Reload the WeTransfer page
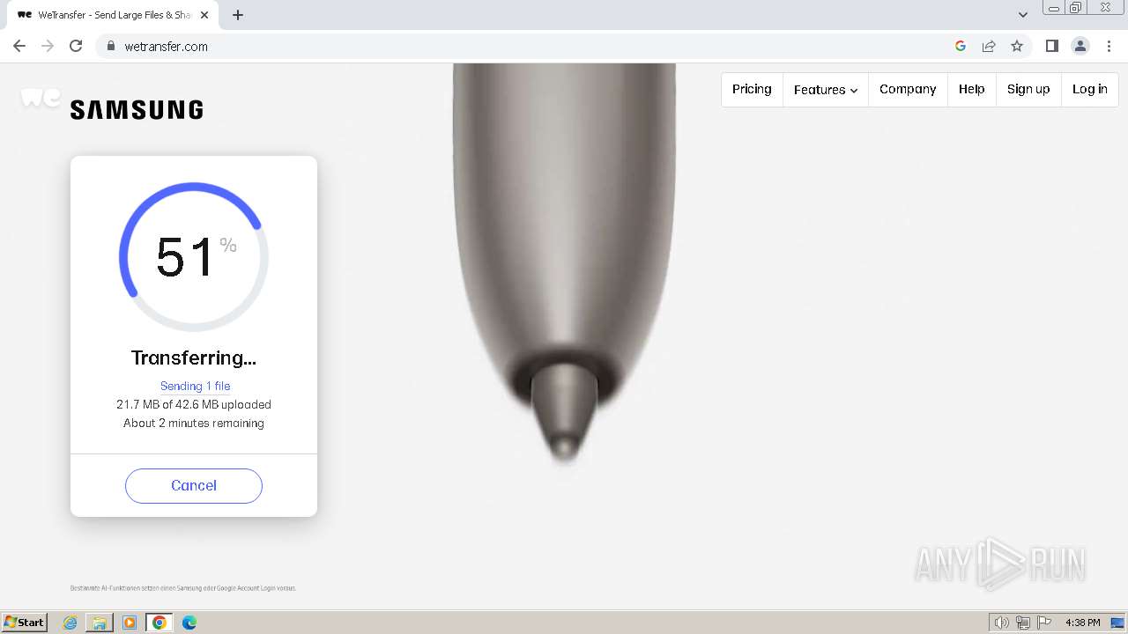Image resolution: width=1128 pixels, height=634 pixels. [76, 46]
